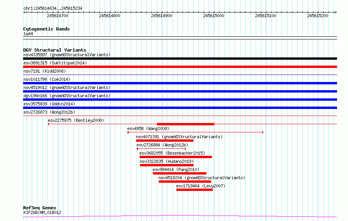Click the red bar for esv994414
348x221 pixels.
179,173
